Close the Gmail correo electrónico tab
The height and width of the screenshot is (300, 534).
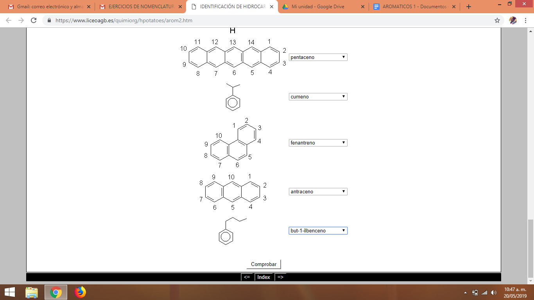[89, 7]
